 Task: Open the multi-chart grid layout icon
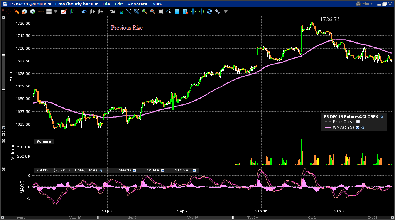[49, 12]
